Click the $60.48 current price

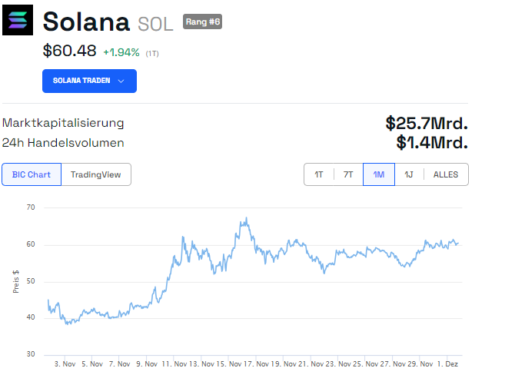(x=69, y=51)
